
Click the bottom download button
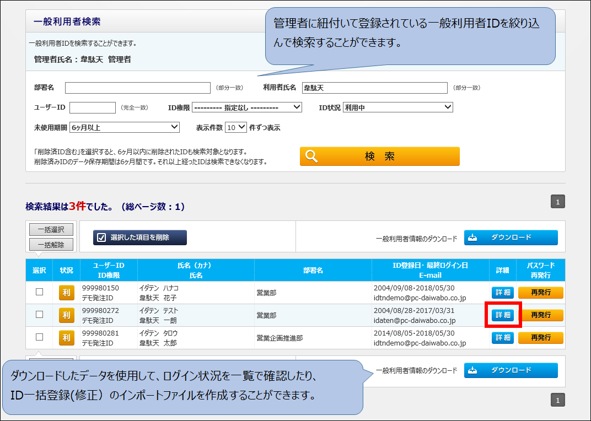pos(511,370)
